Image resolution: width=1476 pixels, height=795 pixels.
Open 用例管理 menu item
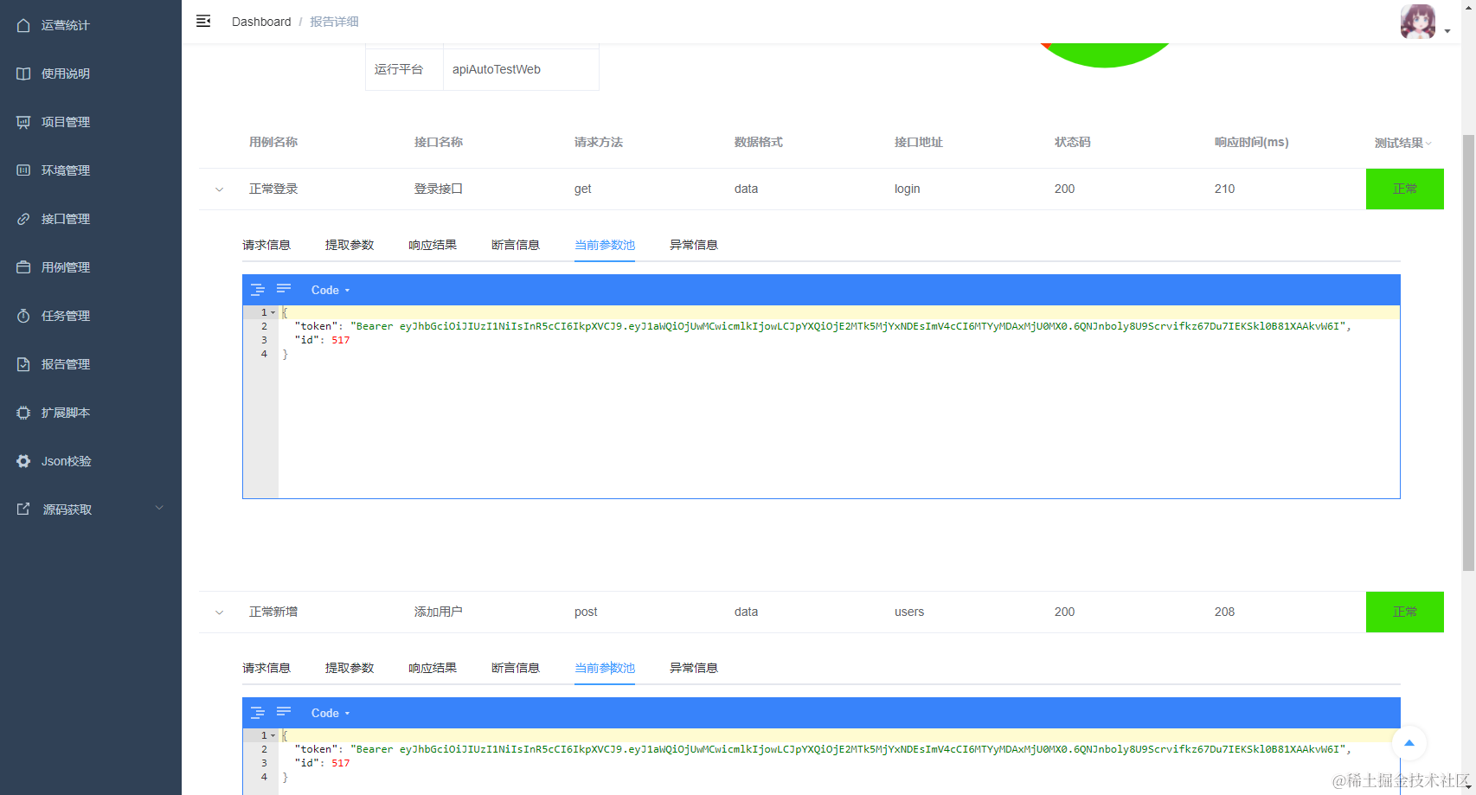tap(91, 267)
